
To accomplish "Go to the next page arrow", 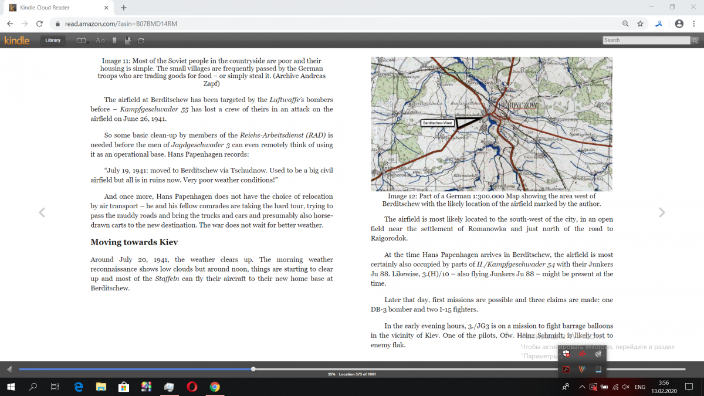I will coord(662,212).
